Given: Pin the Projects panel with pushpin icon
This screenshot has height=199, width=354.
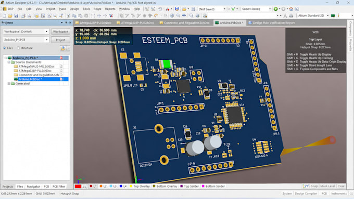Looking at the screenshot, I should (x=66, y=23).
